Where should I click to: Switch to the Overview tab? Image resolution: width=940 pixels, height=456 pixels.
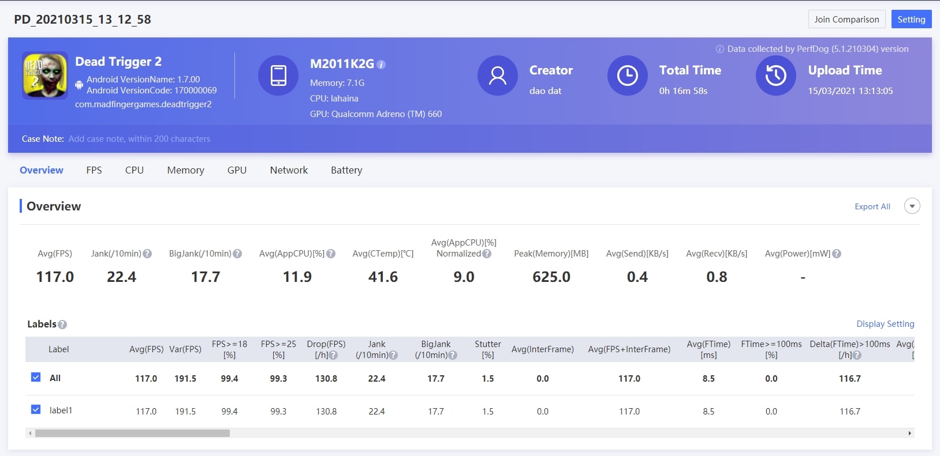pyautogui.click(x=42, y=170)
